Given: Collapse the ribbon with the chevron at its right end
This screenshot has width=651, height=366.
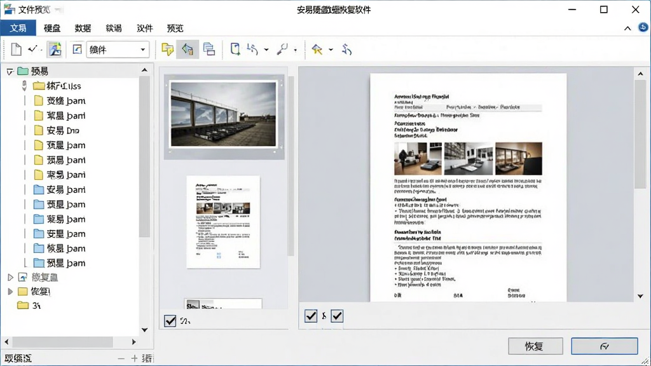Looking at the screenshot, I should (627, 28).
